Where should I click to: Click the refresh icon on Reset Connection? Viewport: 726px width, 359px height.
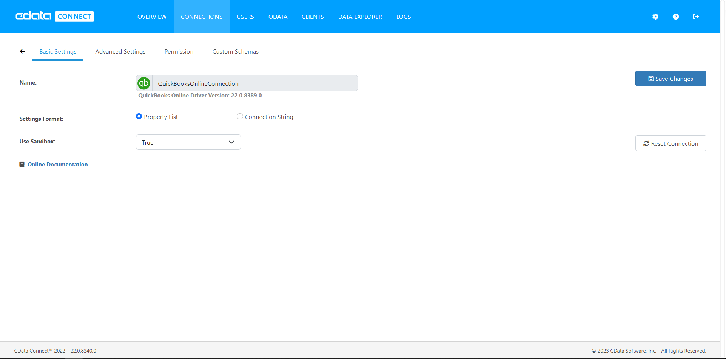(x=646, y=143)
